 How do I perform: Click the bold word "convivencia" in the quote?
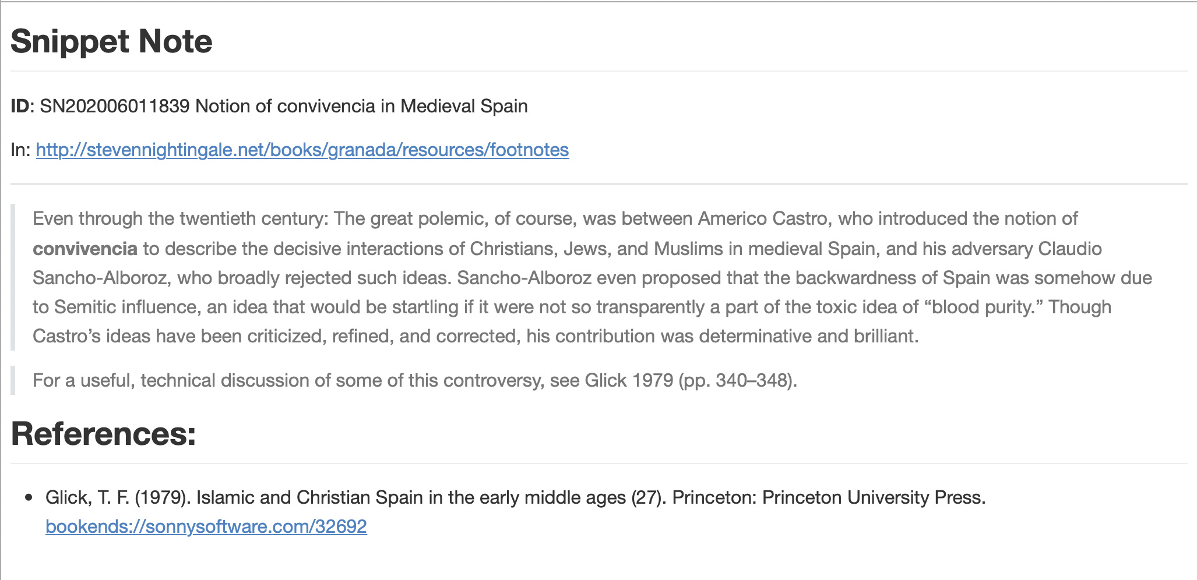tap(85, 249)
